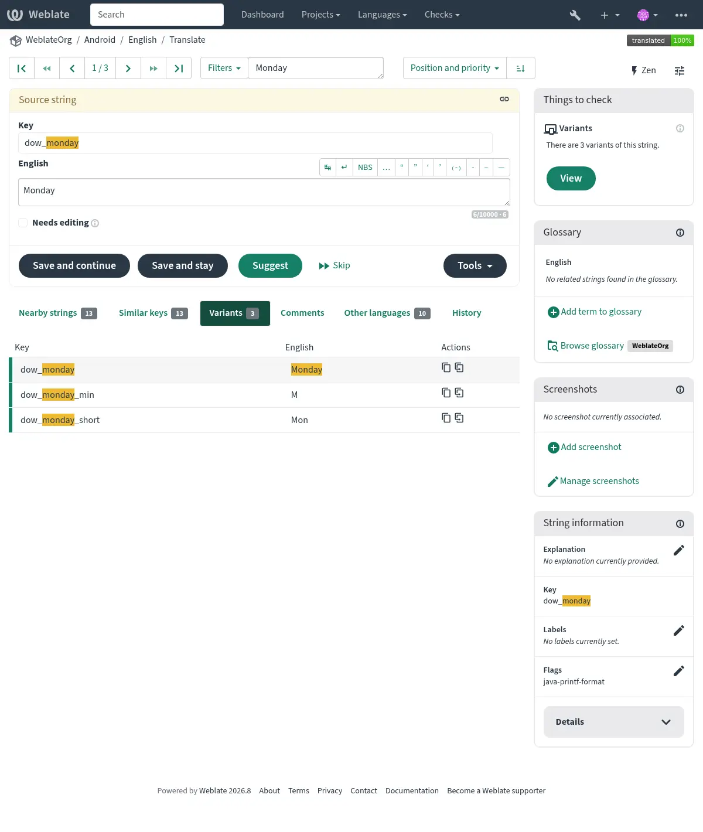Viewport: 703px width, 832px height.
Task: Click the Suggest button
Action: 270,265
